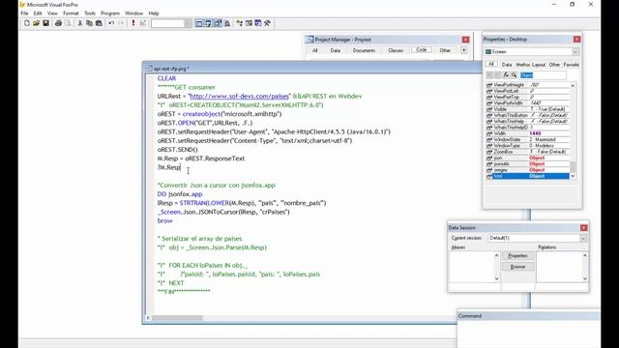Select the ZoomBox property row

(x=527, y=152)
